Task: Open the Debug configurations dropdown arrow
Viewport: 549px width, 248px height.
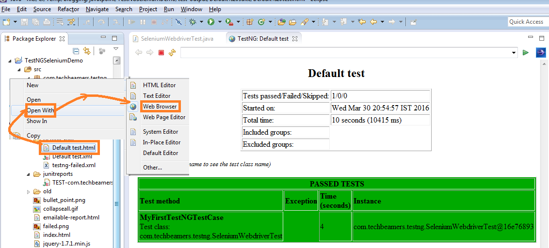Action: 202,22
